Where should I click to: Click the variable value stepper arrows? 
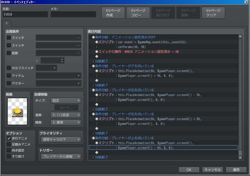62,60
